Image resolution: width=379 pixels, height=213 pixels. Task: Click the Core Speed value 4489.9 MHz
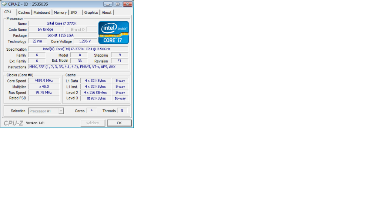(x=44, y=81)
